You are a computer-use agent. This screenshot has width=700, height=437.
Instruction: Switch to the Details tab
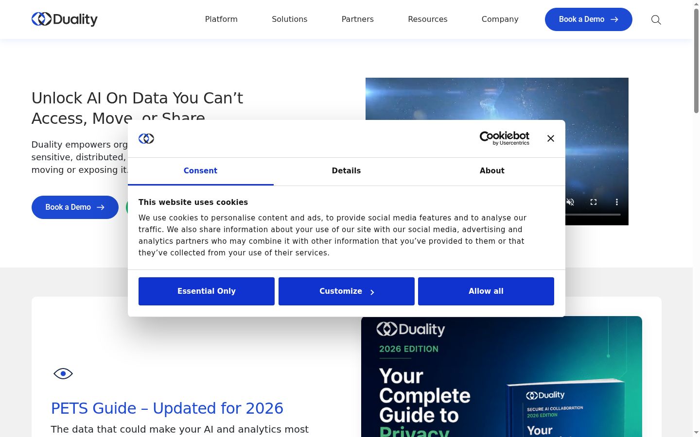[347, 171]
